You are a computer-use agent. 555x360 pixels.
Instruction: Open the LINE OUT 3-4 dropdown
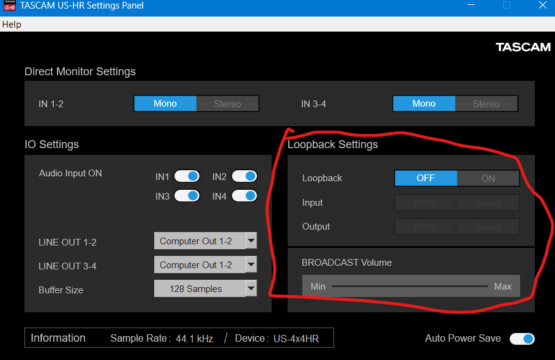tap(205, 264)
